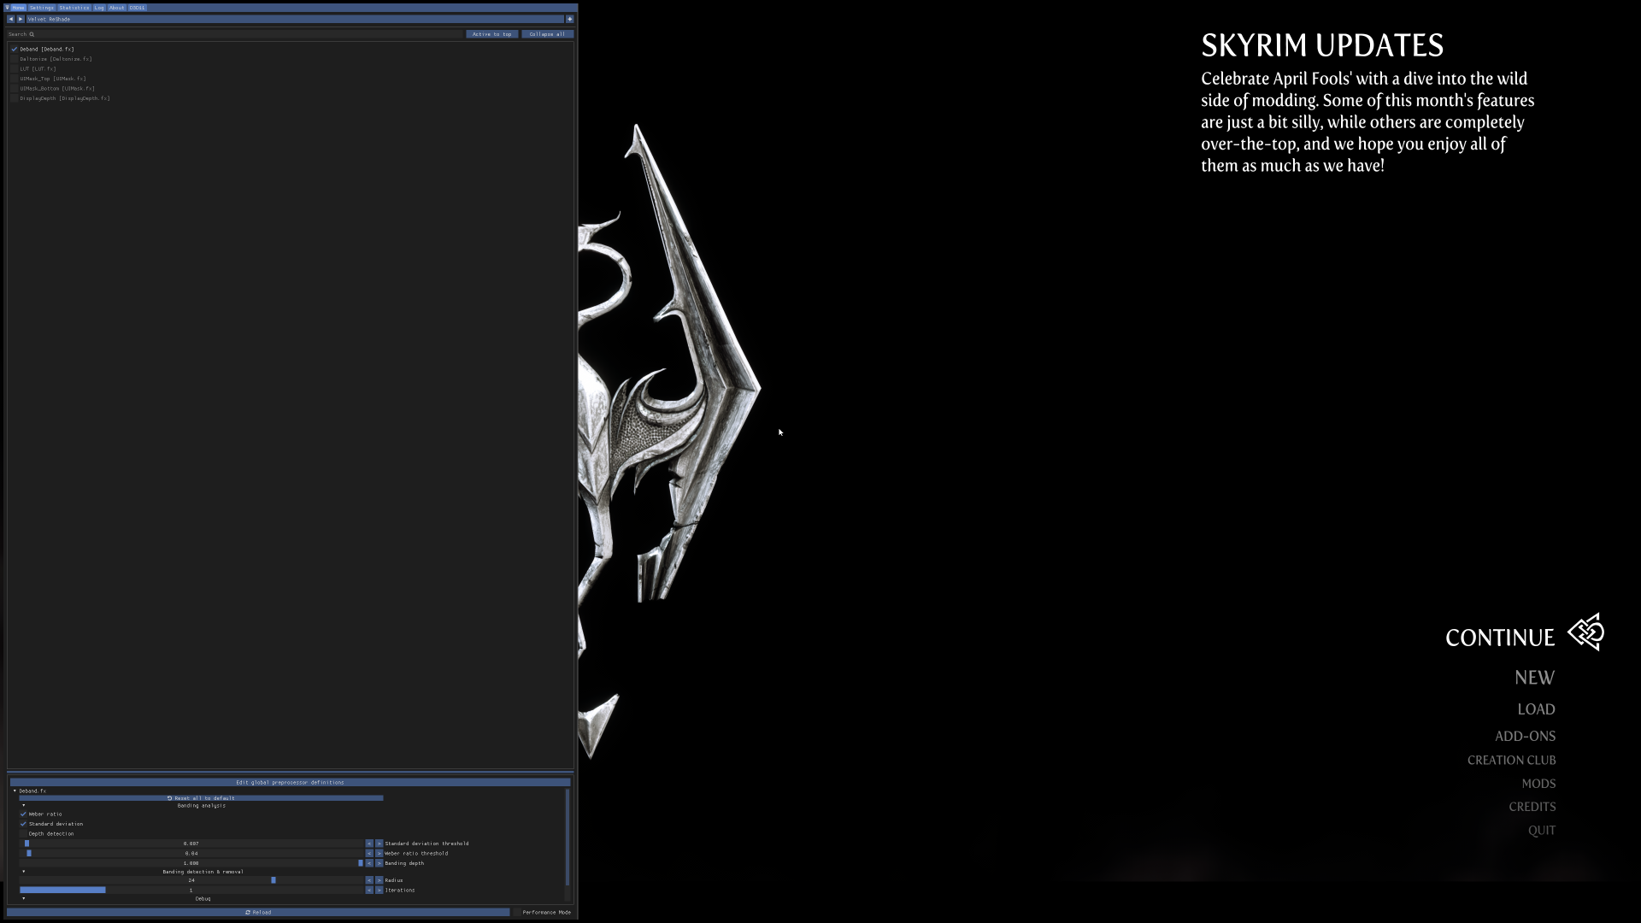Increase Radius with > button
Screen dimensions: 1641x923
[x=379, y=880]
